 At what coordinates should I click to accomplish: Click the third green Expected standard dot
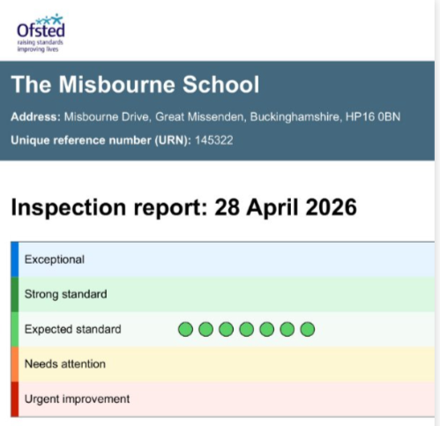pyautogui.click(x=226, y=329)
